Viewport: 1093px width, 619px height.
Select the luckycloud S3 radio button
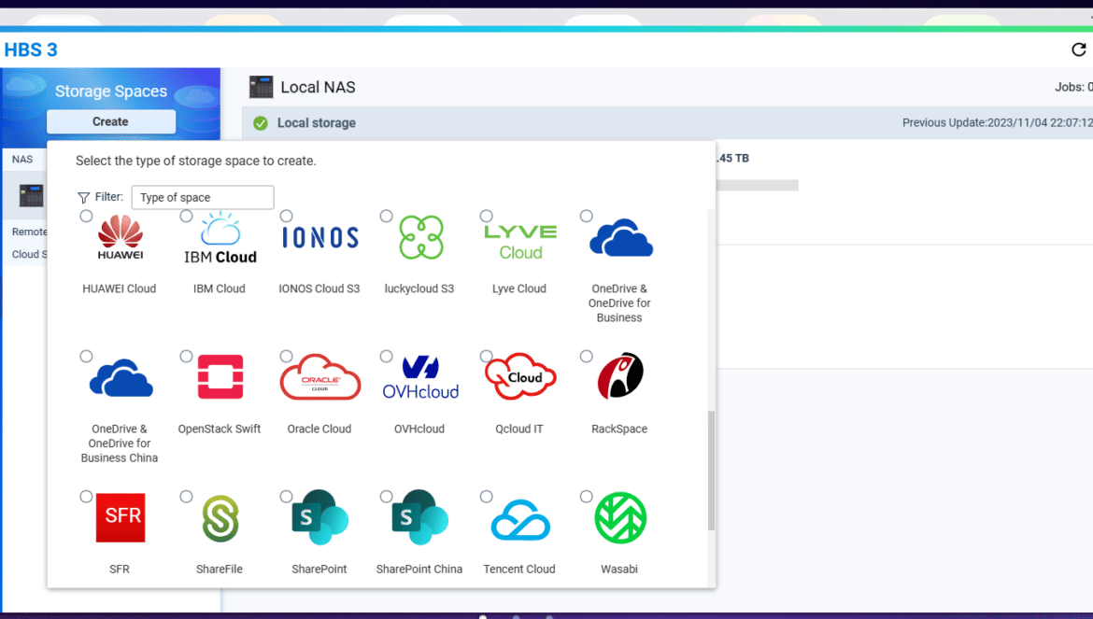click(386, 216)
